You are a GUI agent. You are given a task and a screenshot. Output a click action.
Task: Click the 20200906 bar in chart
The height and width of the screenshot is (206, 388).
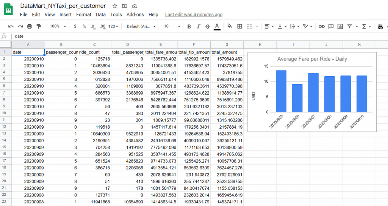point(297,98)
